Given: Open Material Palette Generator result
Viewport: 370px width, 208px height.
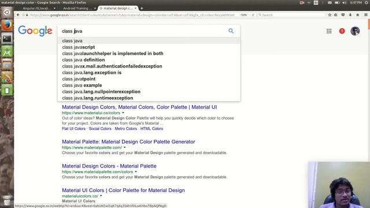Looking at the screenshot, I should point(128,142).
